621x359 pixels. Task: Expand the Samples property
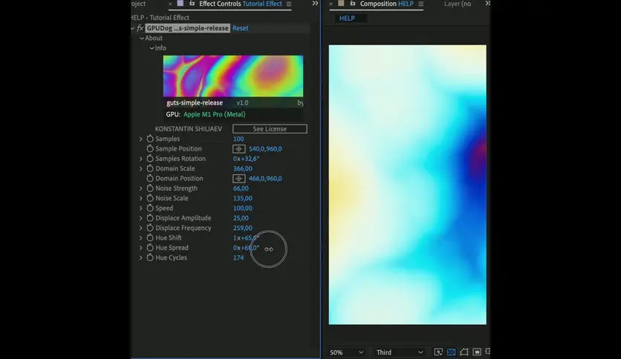[x=140, y=139]
